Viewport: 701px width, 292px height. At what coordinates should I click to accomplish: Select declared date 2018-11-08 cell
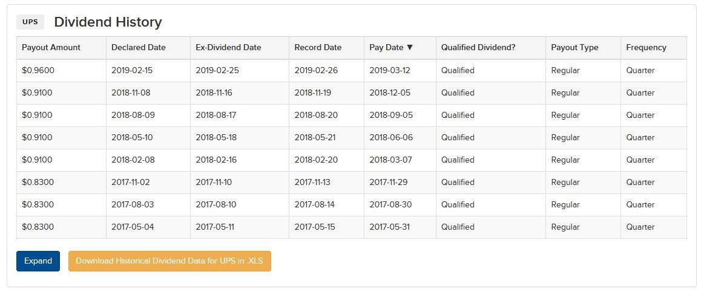tap(132, 93)
